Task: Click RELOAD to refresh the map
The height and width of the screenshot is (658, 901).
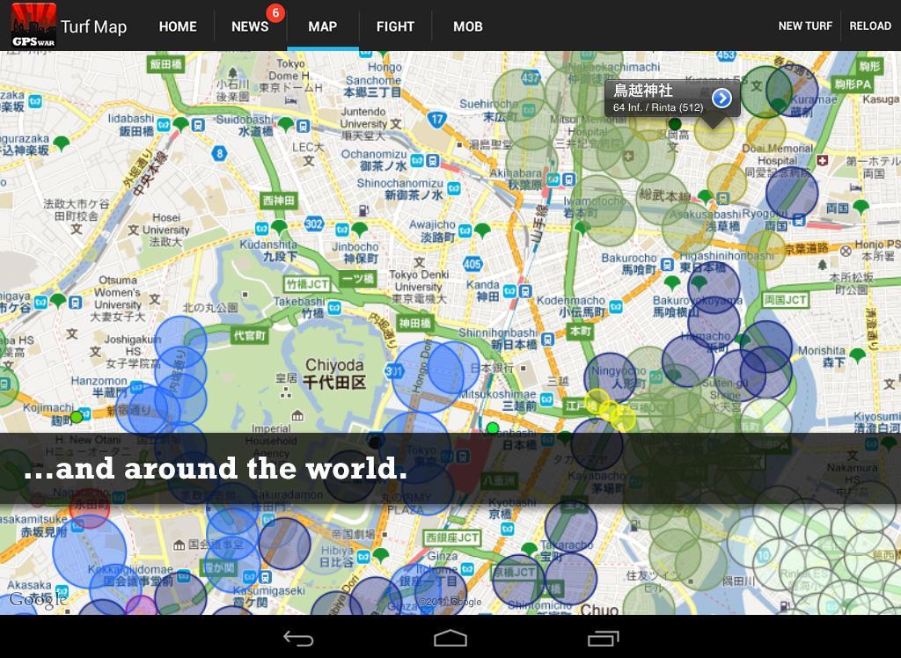Action: click(x=869, y=26)
